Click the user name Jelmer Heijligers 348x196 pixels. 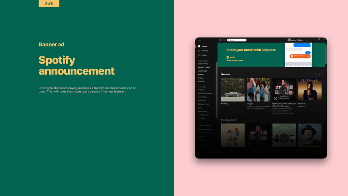297,40
